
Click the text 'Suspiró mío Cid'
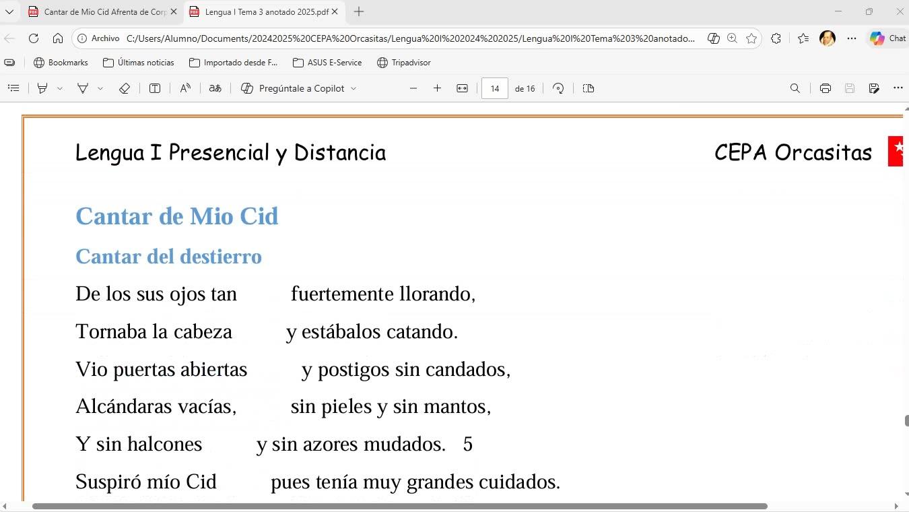pos(146,482)
